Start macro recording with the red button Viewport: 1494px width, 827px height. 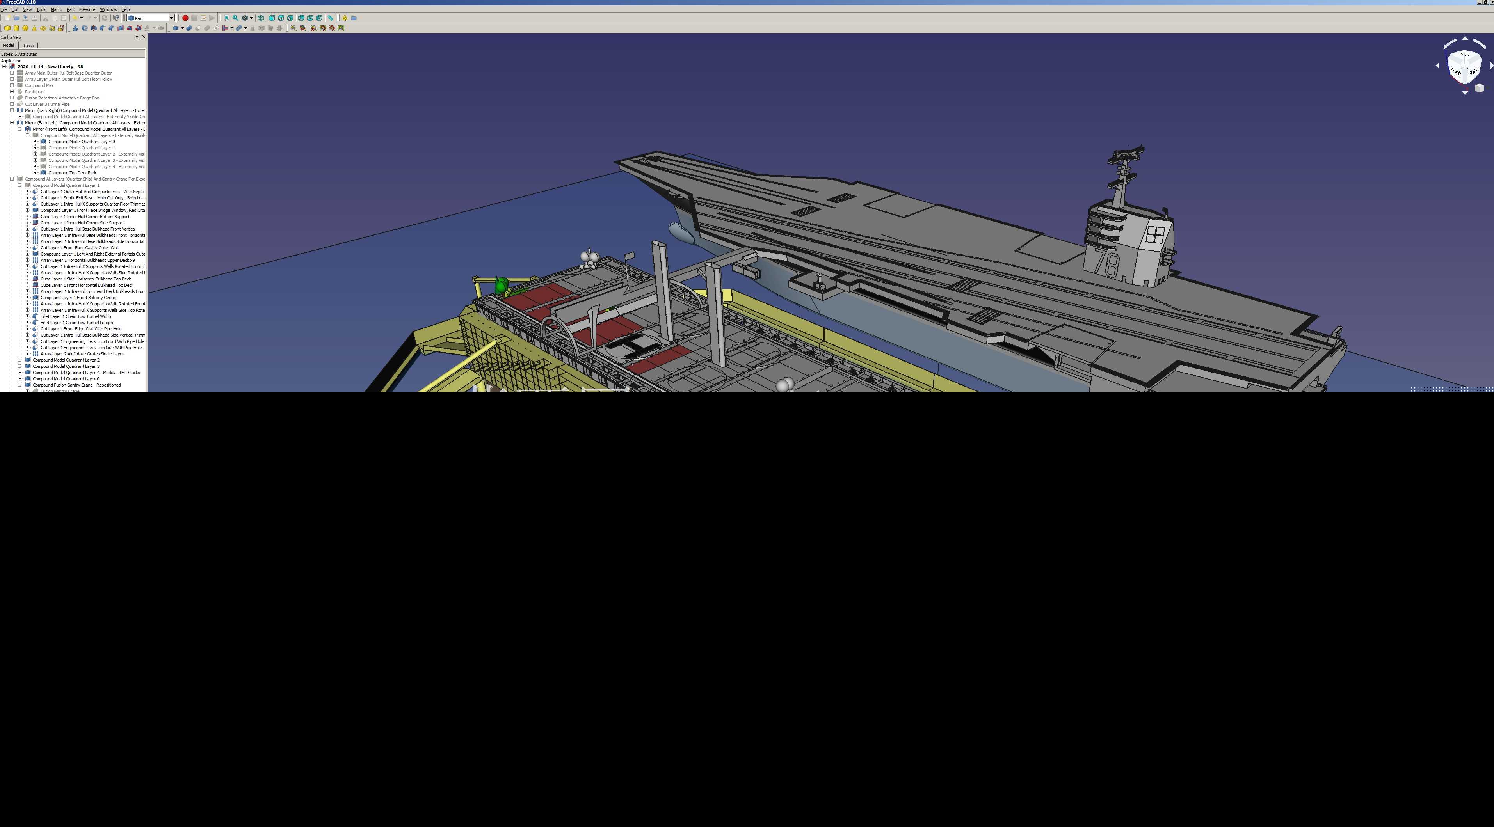186,18
